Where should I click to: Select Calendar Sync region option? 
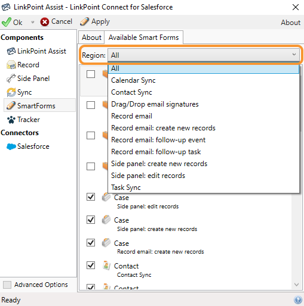[x=204, y=80]
